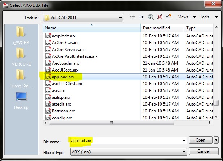Sort by the Type column header
The image size is (223, 161).
(x=198, y=28)
